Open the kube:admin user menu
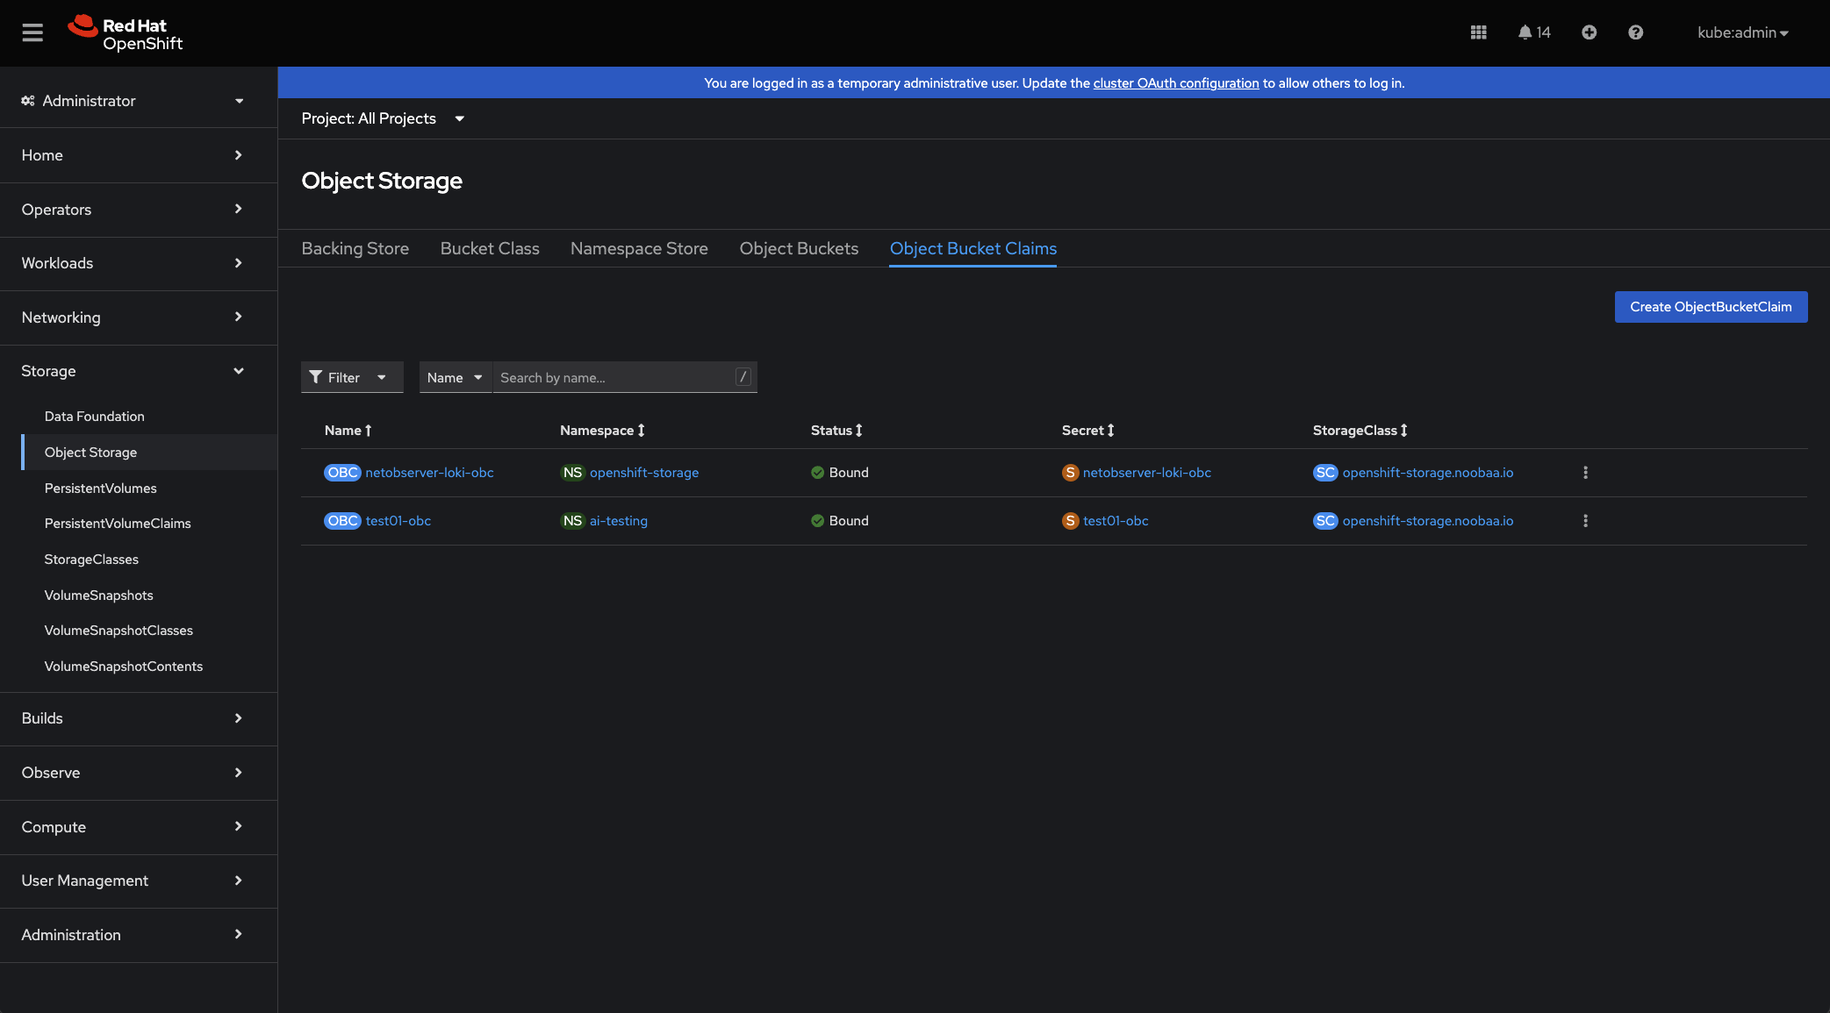The height and width of the screenshot is (1013, 1830). [1741, 32]
